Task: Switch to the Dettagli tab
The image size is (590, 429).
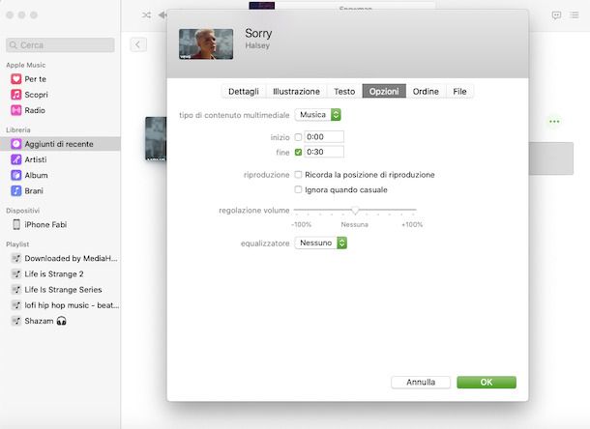Action: coord(244,92)
